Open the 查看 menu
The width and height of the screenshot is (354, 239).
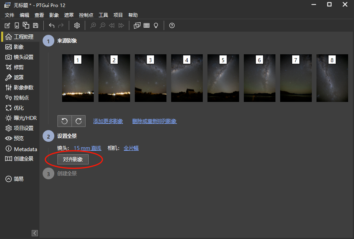coord(39,15)
